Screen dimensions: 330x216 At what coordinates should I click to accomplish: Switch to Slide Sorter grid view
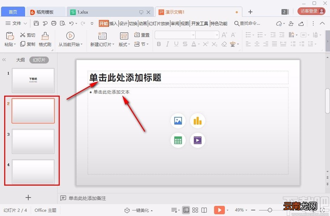[195, 210]
